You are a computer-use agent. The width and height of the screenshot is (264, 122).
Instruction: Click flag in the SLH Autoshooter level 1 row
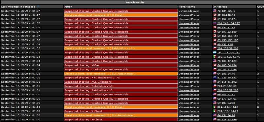(x=215, y=74)
